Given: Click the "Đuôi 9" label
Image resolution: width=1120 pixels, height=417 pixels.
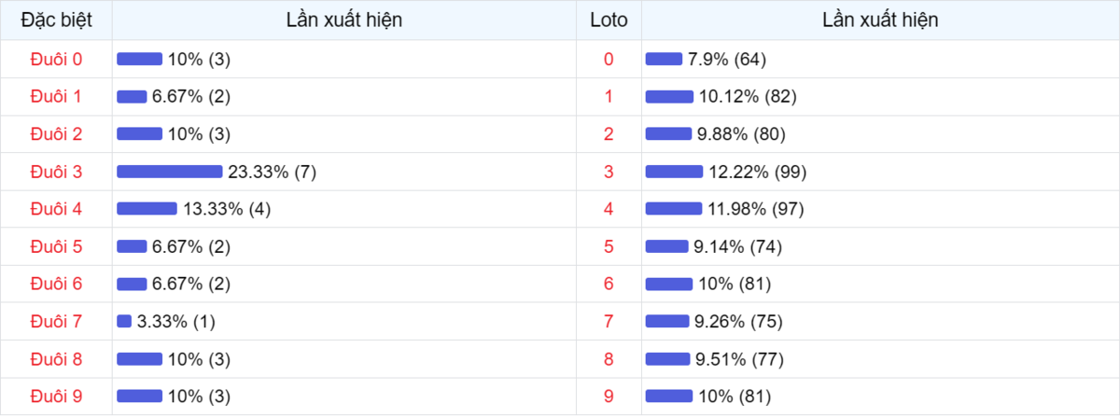Looking at the screenshot, I should coord(56,396).
